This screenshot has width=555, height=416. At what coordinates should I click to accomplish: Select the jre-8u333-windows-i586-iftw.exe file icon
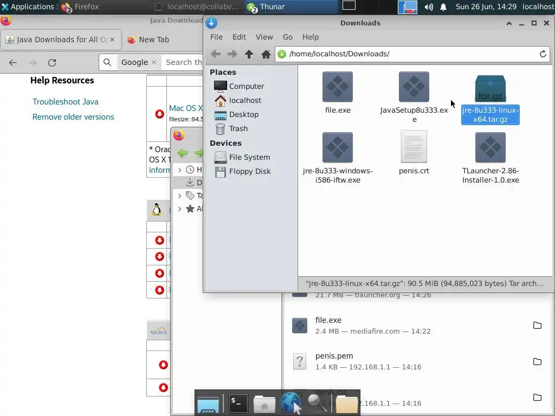click(337, 147)
